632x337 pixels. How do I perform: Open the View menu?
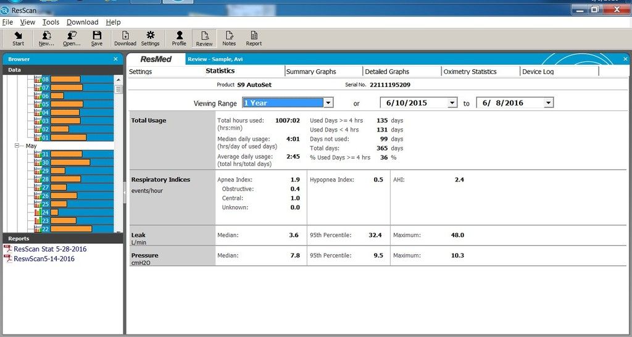[28, 22]
